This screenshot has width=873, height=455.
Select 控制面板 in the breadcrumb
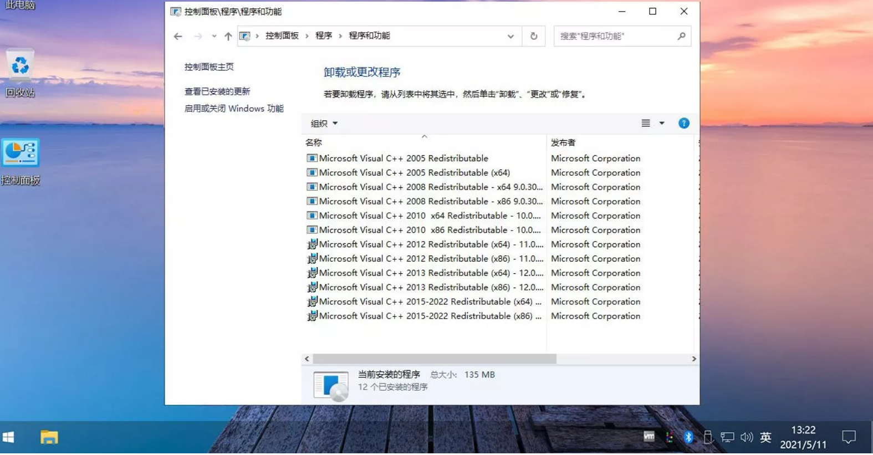coord(282,35)
